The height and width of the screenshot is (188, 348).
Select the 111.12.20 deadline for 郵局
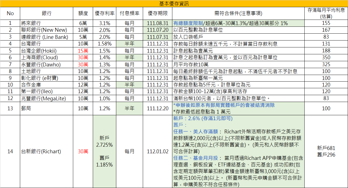(157, 109)
